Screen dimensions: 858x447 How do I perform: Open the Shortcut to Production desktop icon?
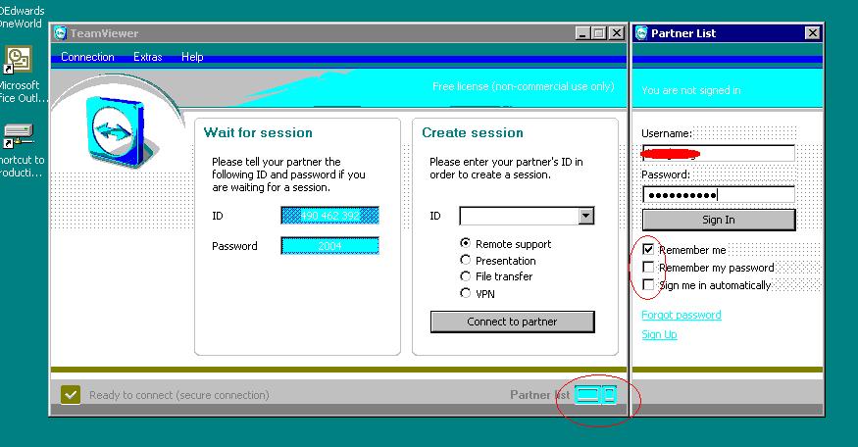tap(19, 135)
